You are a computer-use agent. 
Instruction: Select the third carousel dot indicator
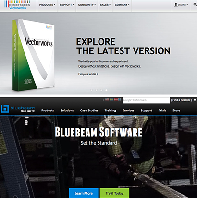point(101,90)
